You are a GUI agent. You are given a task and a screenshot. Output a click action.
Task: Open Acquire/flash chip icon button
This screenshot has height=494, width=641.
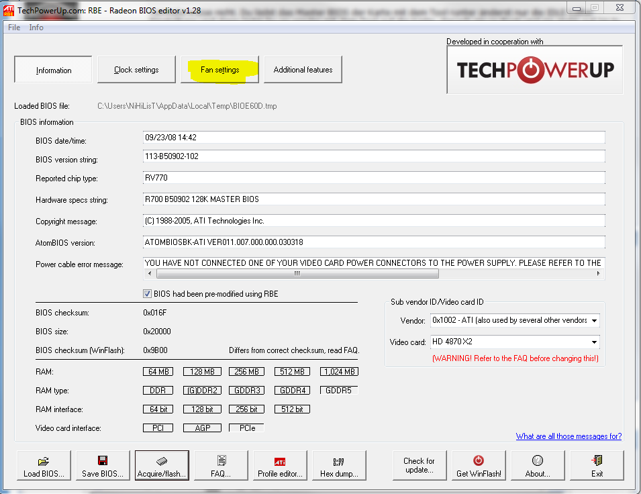point(162,465)
